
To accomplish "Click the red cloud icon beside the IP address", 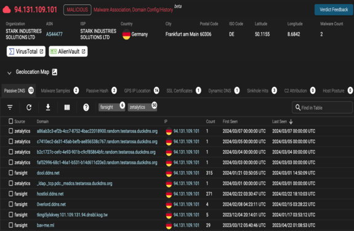I will click(x=7, y=10).
